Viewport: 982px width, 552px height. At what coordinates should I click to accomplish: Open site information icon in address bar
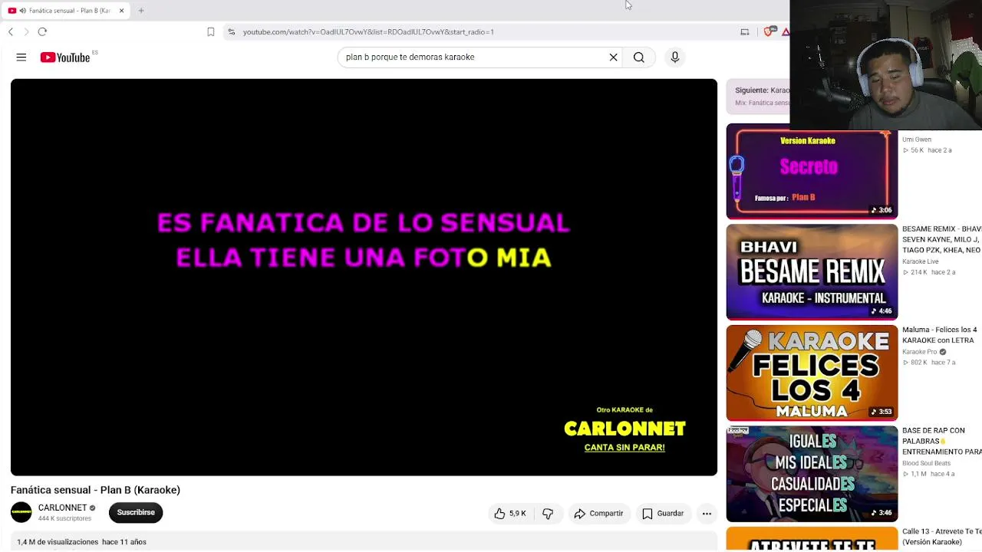click(x=231, y=32)
